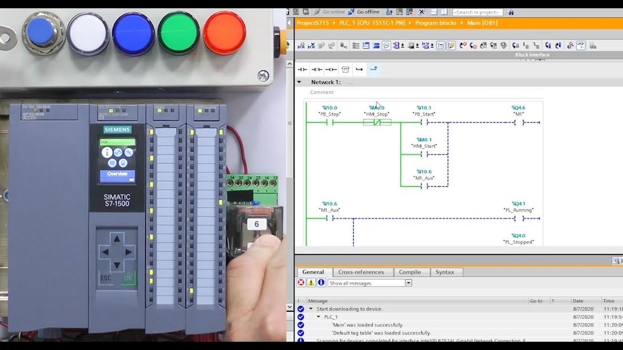This screenshot has width=623, height=350.
Task: Select "'Main' was loaded successfully" message
Action: point(367,325)
